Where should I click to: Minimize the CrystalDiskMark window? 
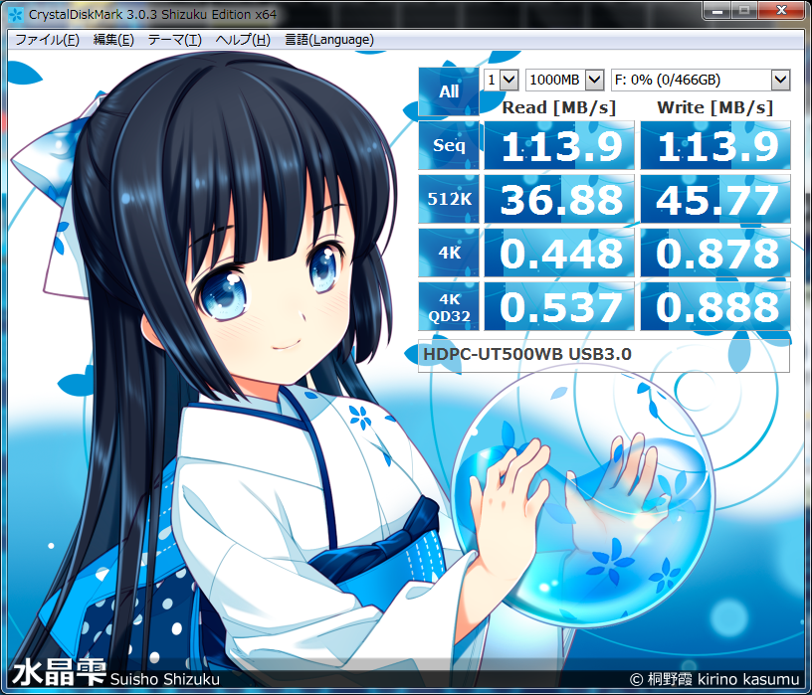pos(717,10)
